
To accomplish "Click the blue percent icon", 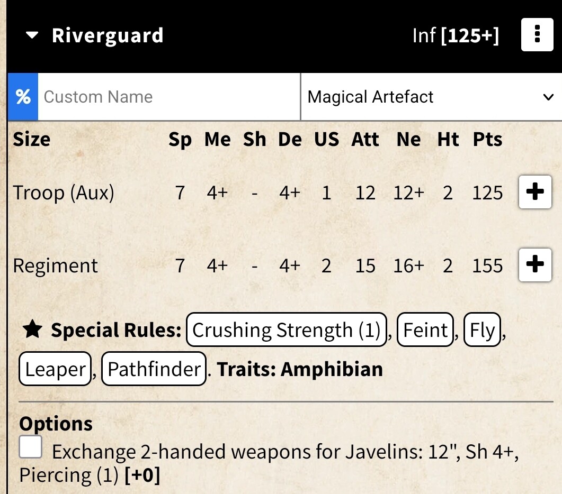I will [23, 97].
